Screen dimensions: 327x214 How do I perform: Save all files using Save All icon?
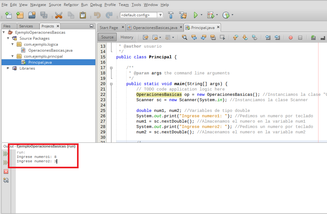tap(44, 15)
